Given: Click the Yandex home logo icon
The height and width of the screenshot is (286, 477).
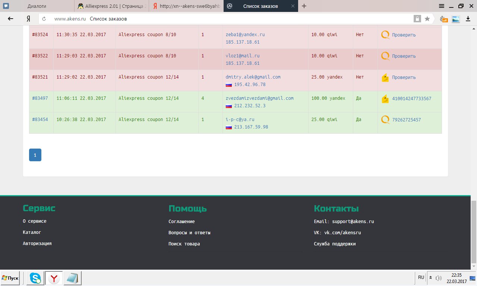Looking at the screenshot, I should [x=28, y=19].
